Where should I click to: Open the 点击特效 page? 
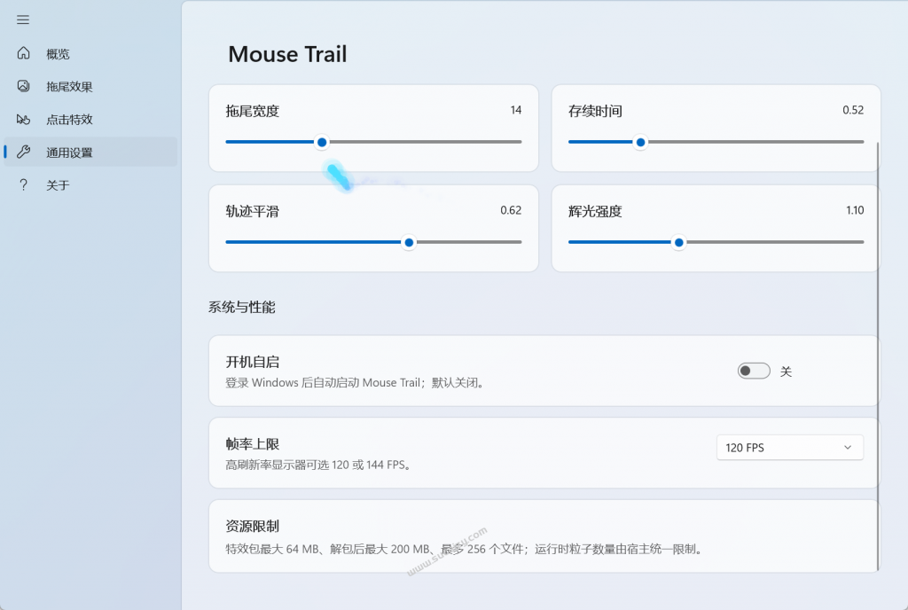tap(90, 119)
